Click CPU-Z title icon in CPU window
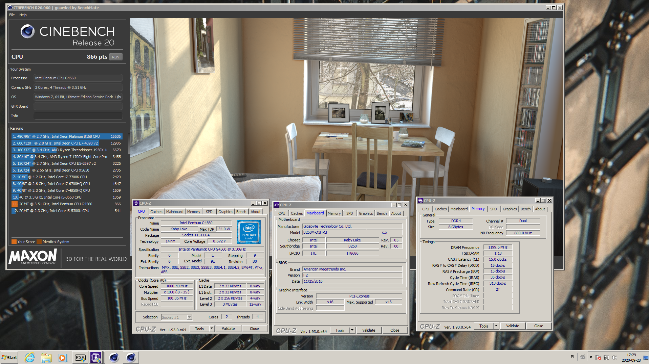The image size is (649, 364). 136,203
